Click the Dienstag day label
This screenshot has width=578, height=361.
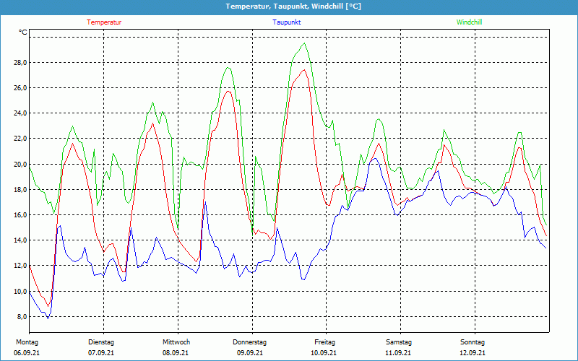(x=101, y=342)
